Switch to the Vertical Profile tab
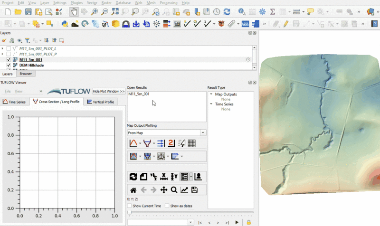The width and height of the screenshot is (380, 226). [x=100, y=102]
